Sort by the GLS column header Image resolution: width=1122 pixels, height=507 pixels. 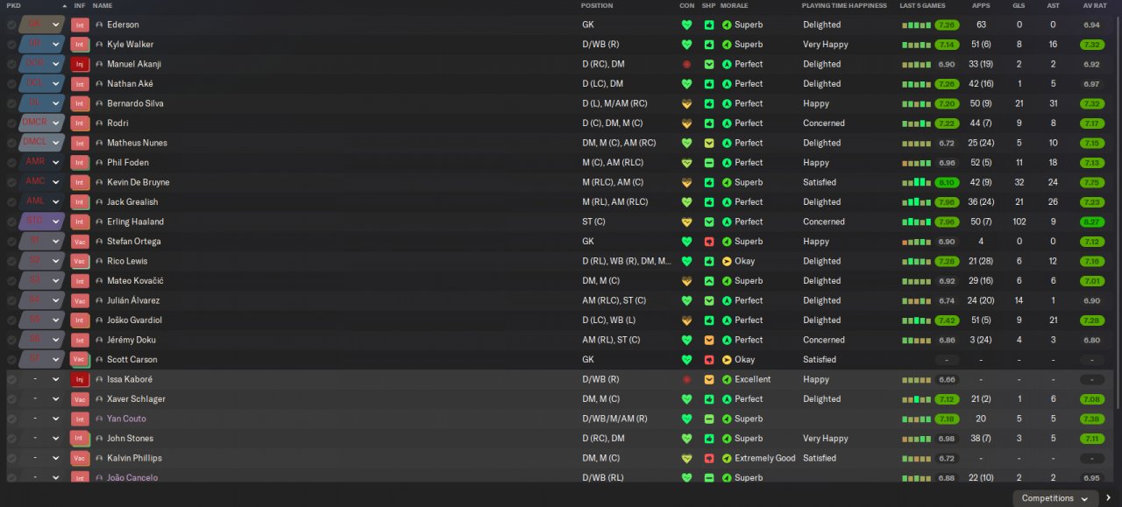[x=1019, y=6]
